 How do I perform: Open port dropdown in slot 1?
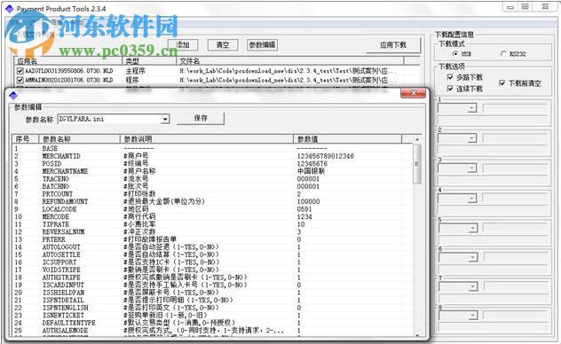(472, 108)
